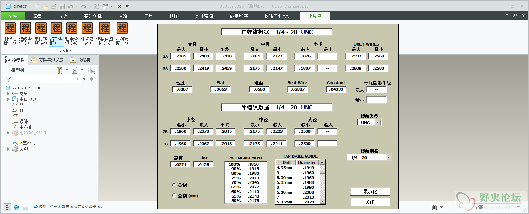Click the 2A 大径 最大 value .2489 field
529x214 pixels.
coord(181,56)
